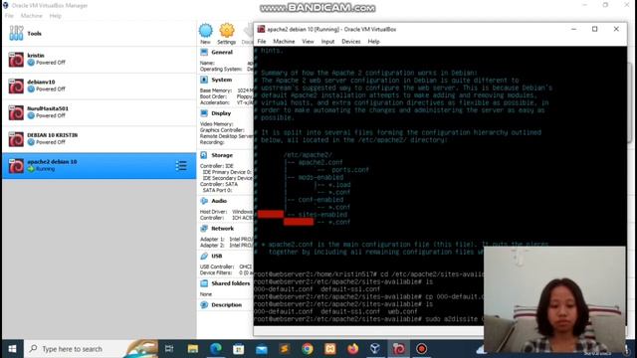Open Help menu in VirtualBox Manager
The width and height of the screenshot is (637, 358).
point(56,16)
